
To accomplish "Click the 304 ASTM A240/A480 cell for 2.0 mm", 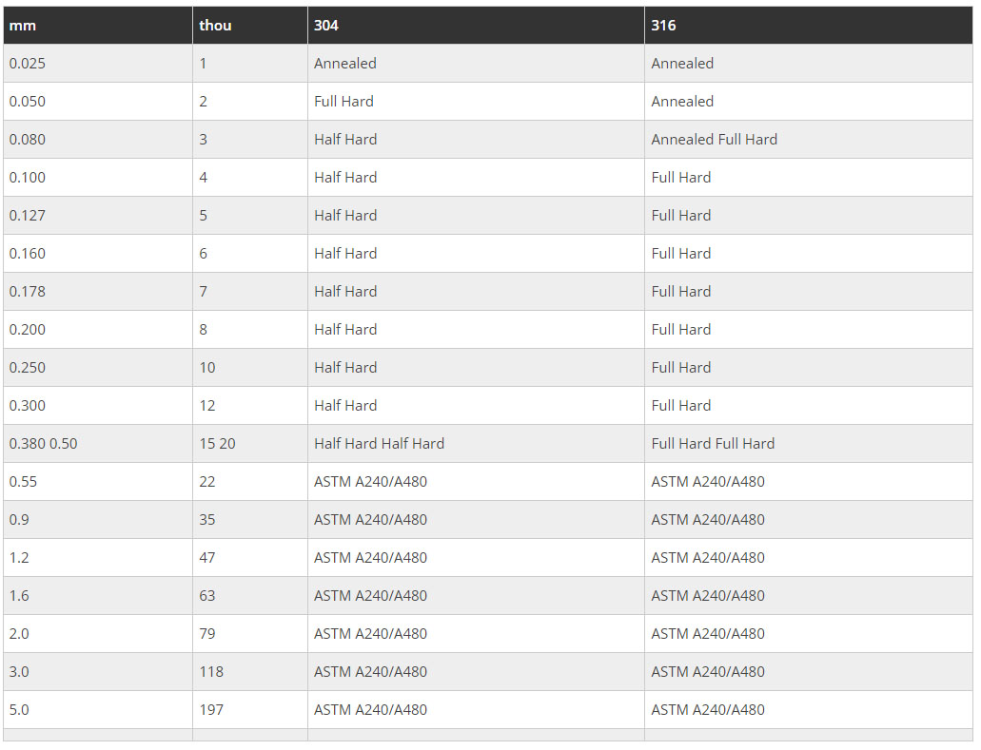I will [x=370, y=634].
